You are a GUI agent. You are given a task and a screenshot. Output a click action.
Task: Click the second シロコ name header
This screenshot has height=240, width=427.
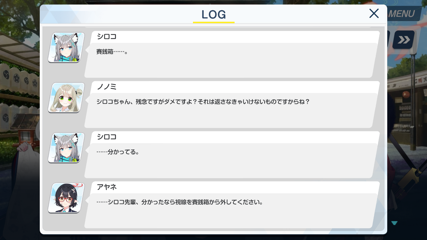107,137
